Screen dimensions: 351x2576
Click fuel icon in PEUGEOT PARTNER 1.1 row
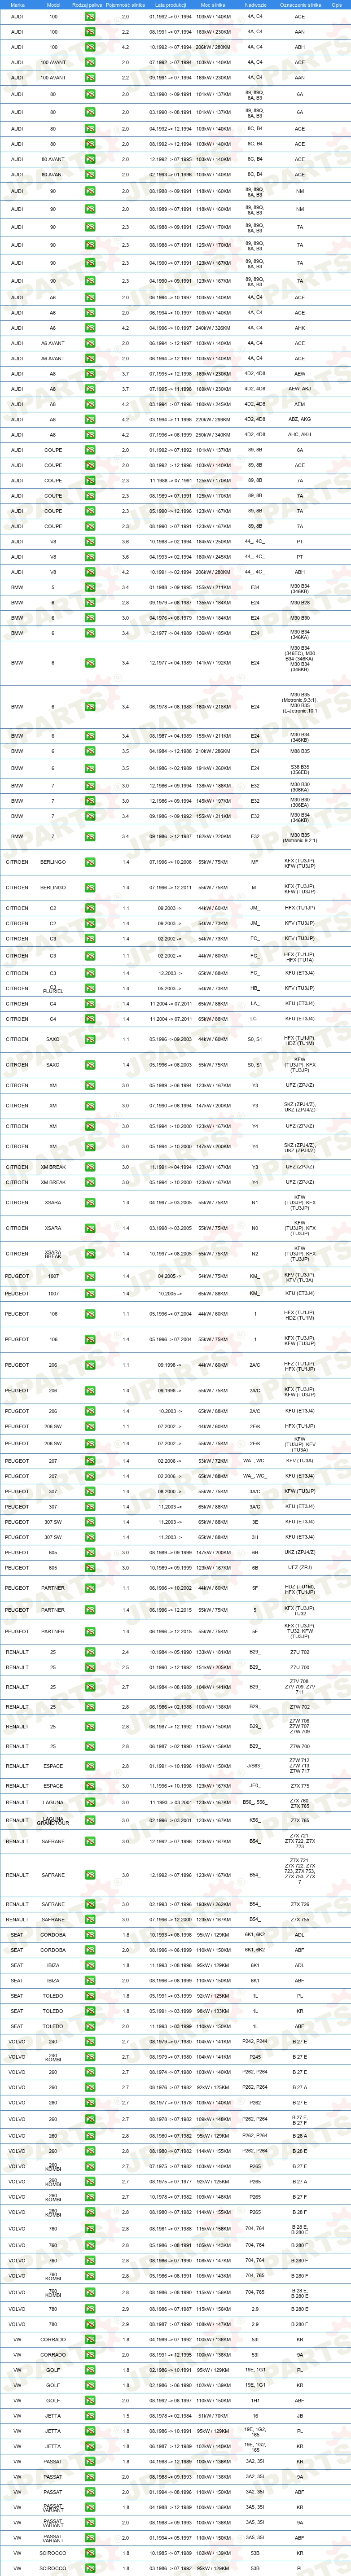90,1588
